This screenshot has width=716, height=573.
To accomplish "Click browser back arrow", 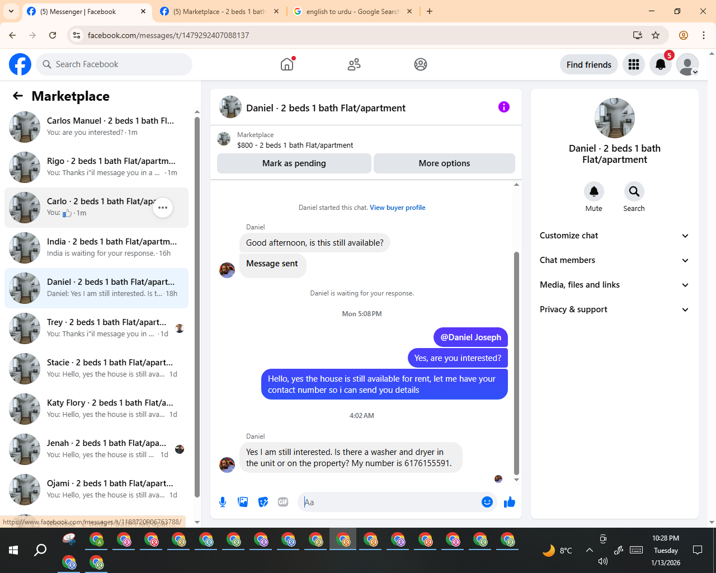I will pos(12,35).
